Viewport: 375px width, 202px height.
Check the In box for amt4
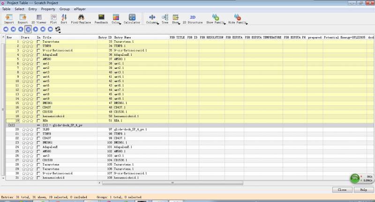pos(38,77)
